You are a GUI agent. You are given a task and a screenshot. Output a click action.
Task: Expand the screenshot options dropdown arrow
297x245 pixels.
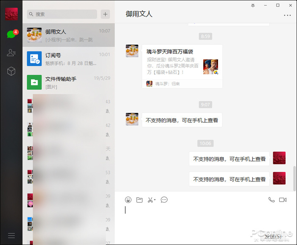tap(155, 200)
